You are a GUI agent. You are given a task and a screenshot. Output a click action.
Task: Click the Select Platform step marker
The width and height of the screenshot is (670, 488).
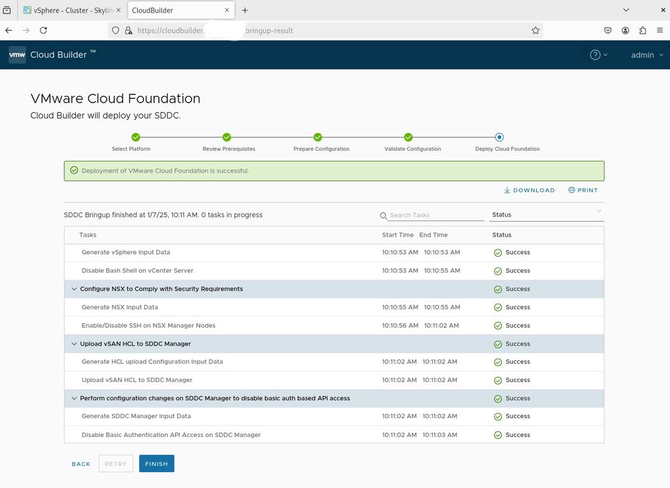coord(135,137)
